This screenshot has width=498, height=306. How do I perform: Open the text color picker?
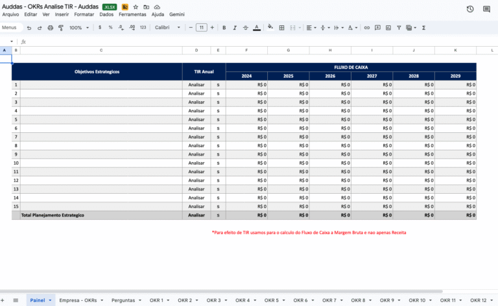pos(257,28)
